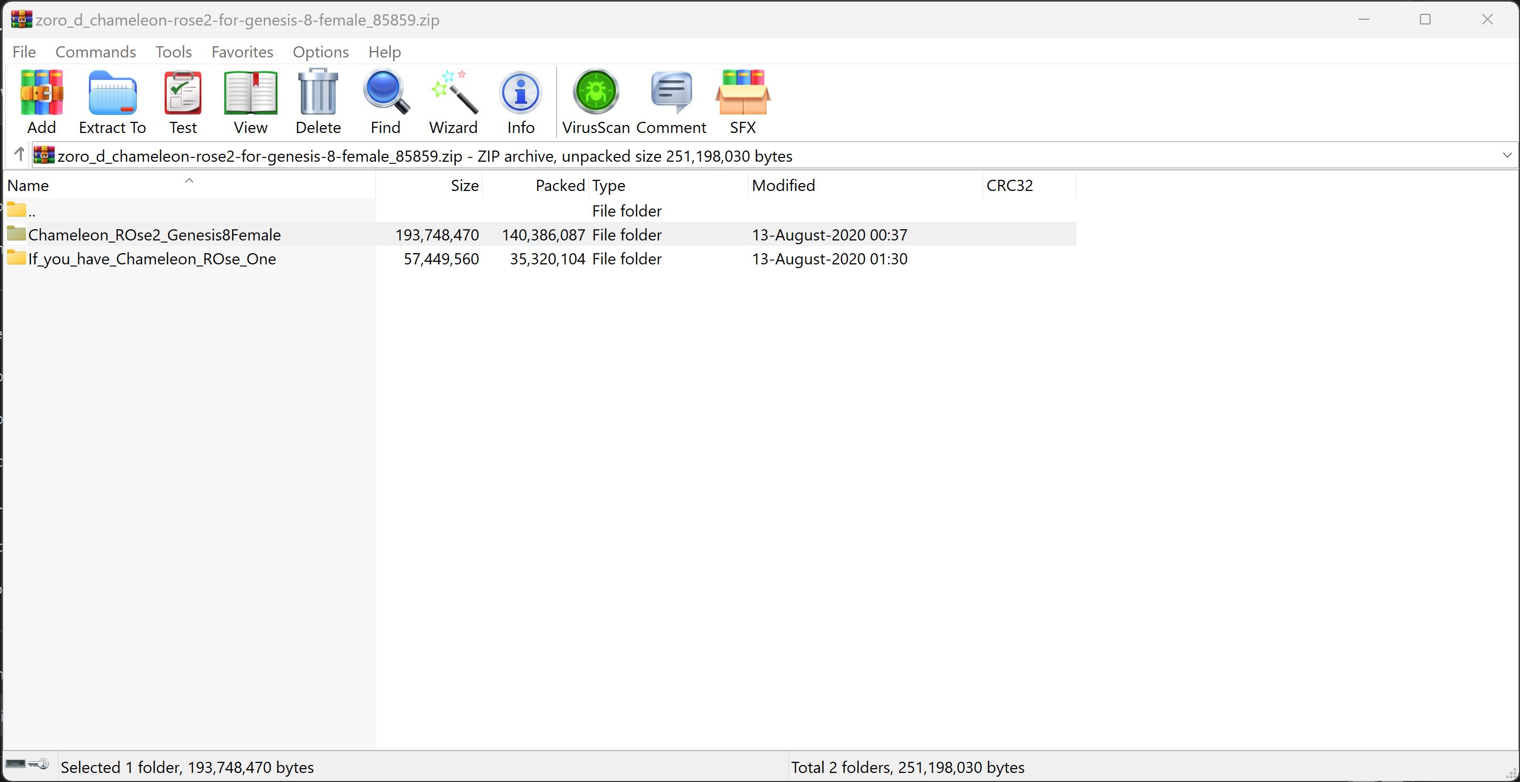
Task: Open the Favorites menu
Action: 242,52
